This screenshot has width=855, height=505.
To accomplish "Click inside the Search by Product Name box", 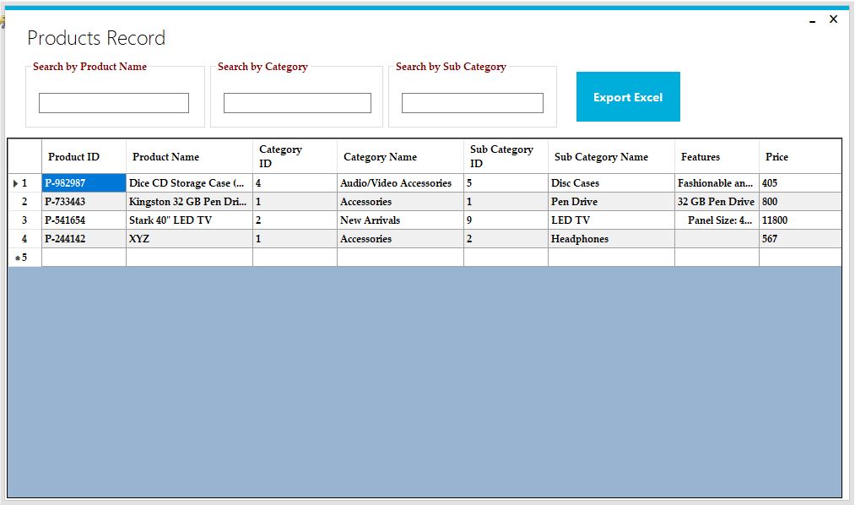I will pyautogui.click(x=113, y=102).
